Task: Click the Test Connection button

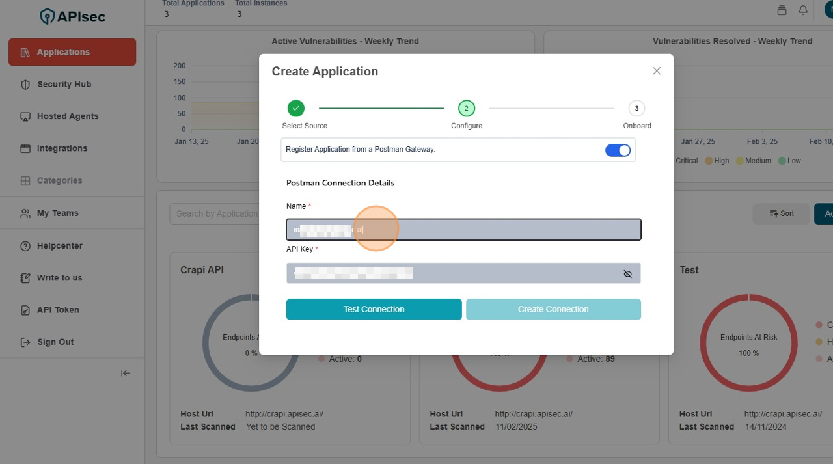Action: coord(374,309)
